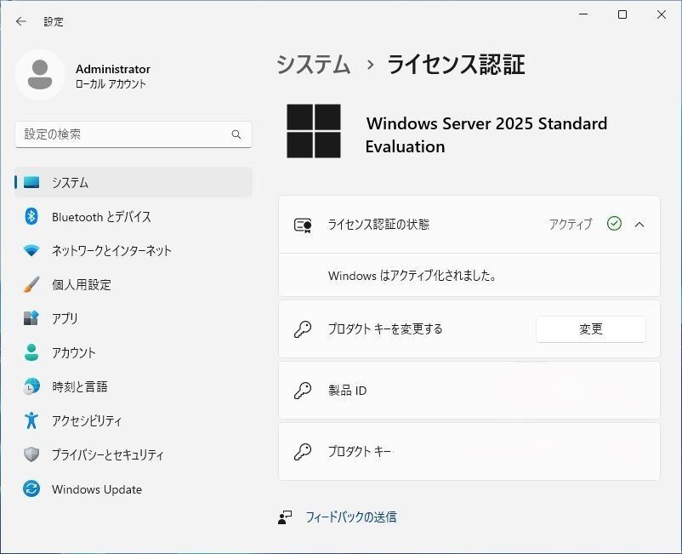Image resolution: width=682 pixels, height=554 pixels.
Task: Select 時刻と言語 in the sidebar
Action: [x=79, y=386]
